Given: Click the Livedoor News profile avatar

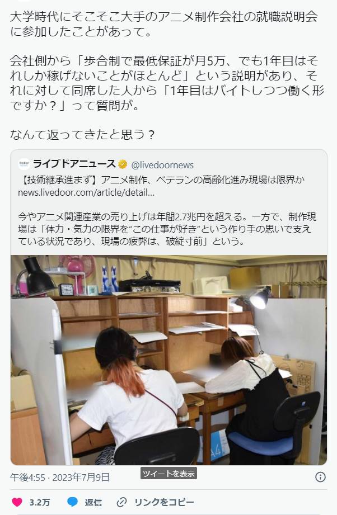Looking at the screenshot, I should click(24, 164).
